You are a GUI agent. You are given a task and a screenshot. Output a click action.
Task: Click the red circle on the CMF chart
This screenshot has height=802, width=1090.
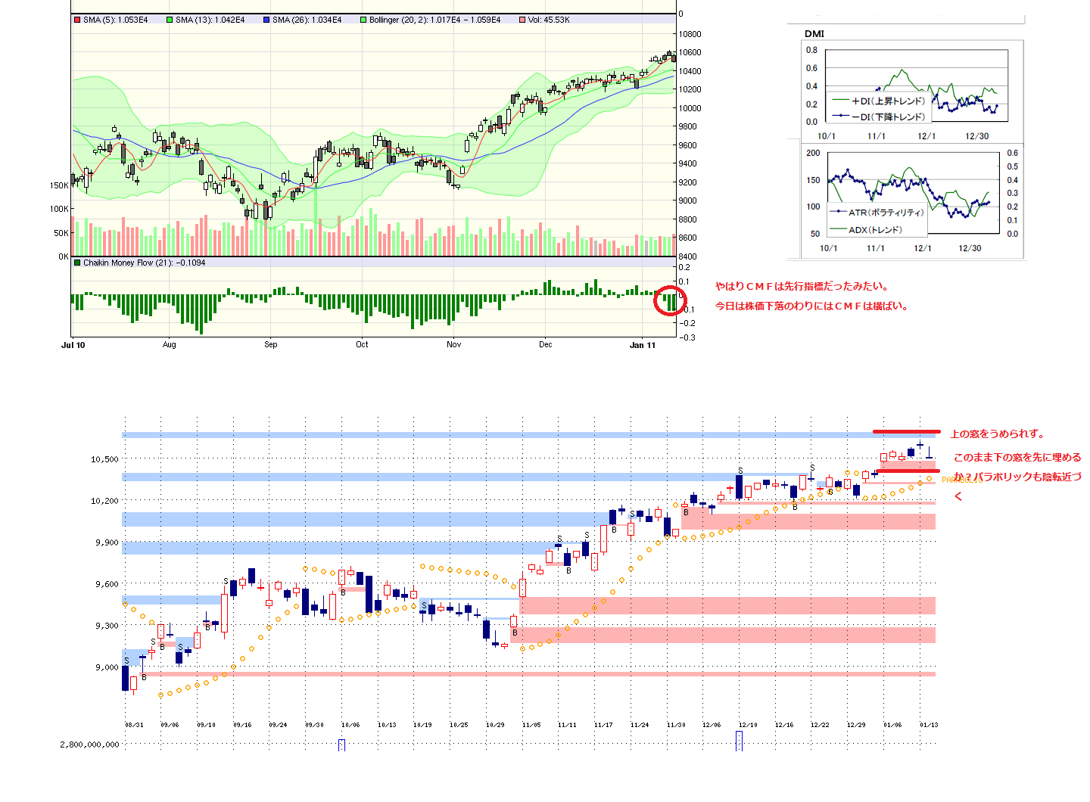[x=669, y=300]
